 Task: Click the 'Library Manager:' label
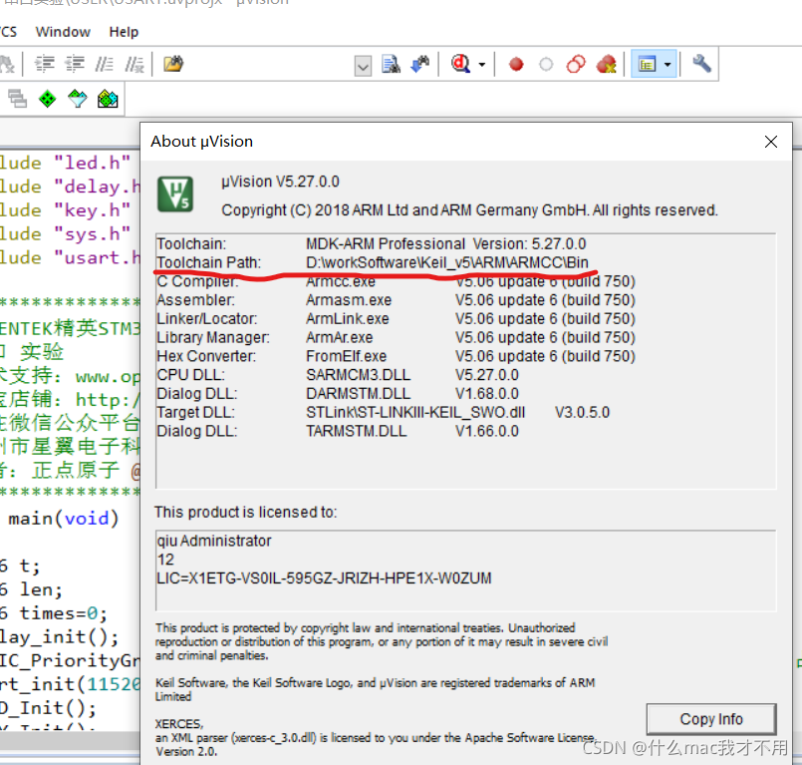(213, 338)
